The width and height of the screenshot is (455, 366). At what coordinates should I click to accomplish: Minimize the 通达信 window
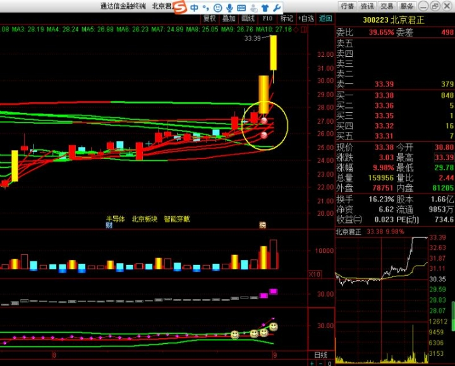coord(423,6)
